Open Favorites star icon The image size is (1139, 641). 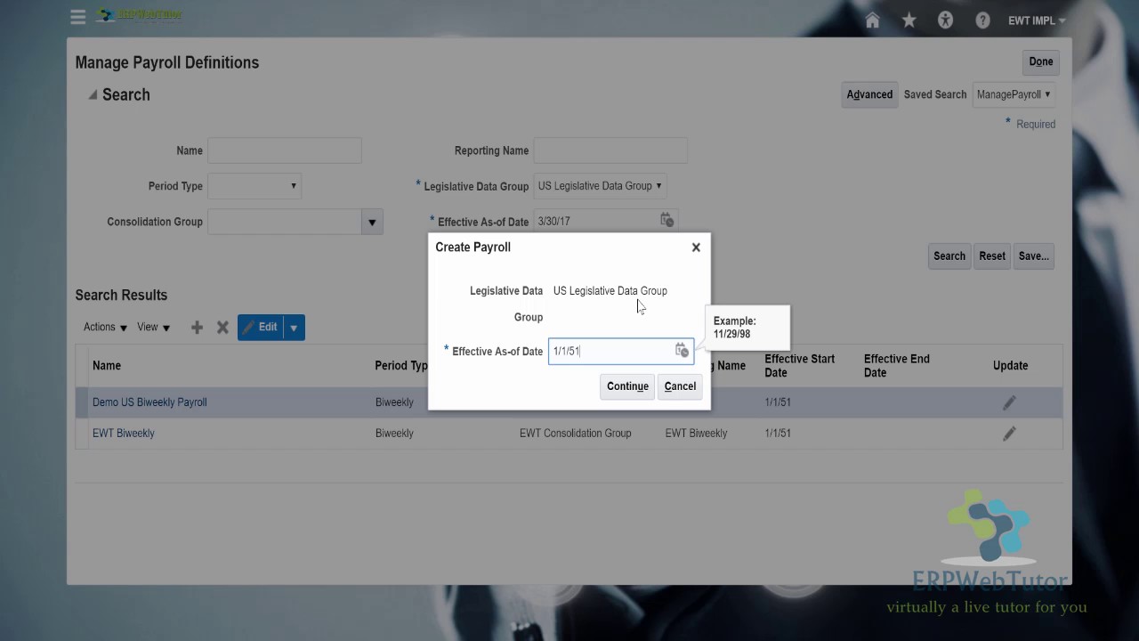(x=909, y=20)
